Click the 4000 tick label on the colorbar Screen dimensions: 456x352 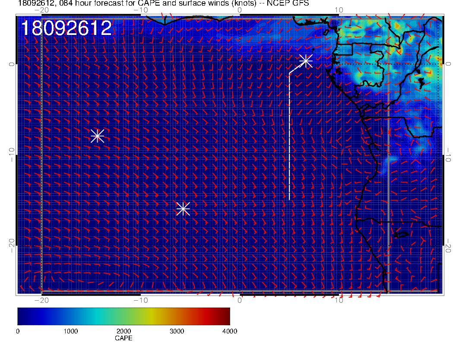tap(229, 331)
